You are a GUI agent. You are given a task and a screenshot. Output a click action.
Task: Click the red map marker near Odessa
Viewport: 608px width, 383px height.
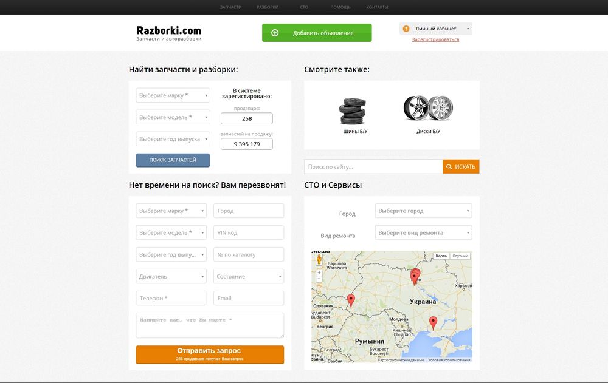(x=433, y=322)
